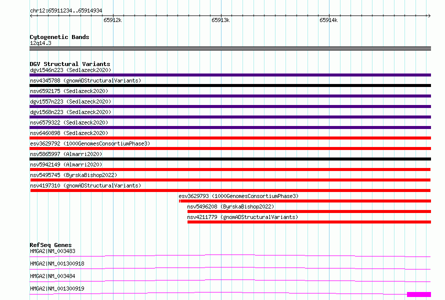Click the HMGA2|NM_003483 transcript label

click(52, 251)
